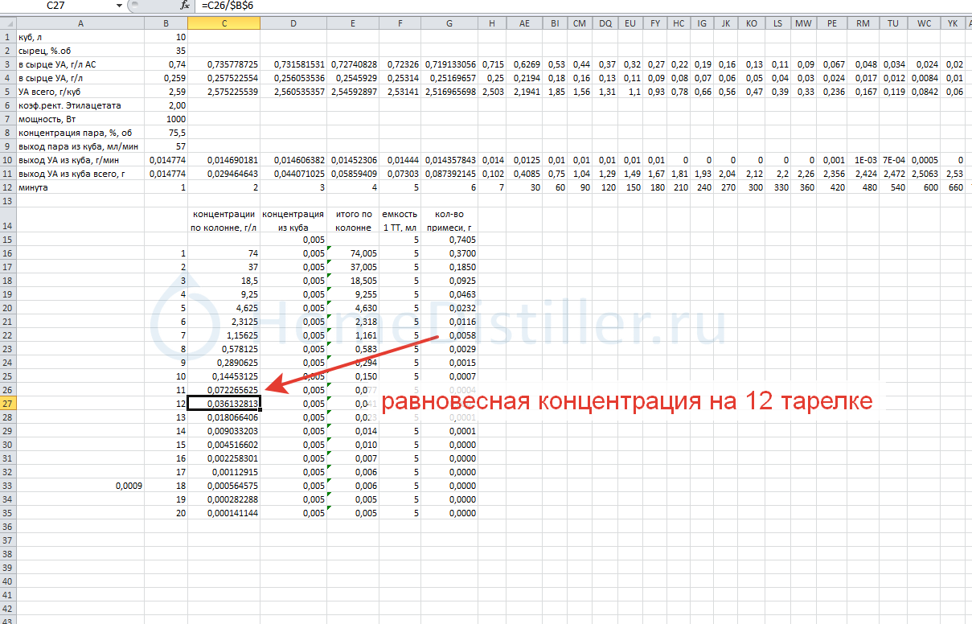Select column header MW

pos(803,23)
